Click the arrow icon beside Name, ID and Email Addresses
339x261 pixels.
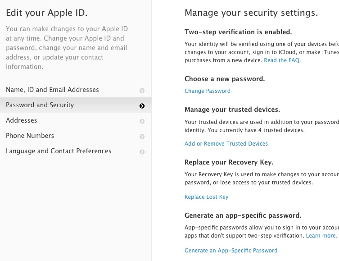pos(142,91)
